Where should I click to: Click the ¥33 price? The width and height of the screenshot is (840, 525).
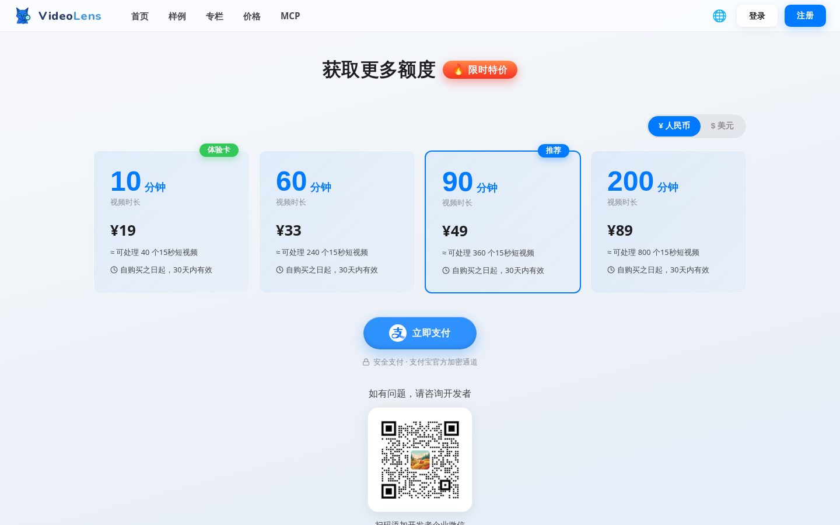point(289,230)
